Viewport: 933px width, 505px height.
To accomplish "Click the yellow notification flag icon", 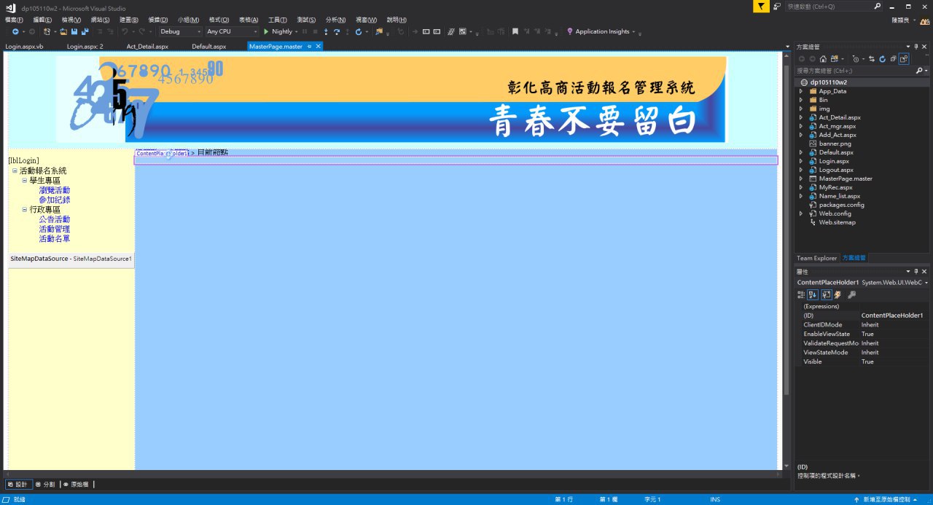I will tap(760, 7).
